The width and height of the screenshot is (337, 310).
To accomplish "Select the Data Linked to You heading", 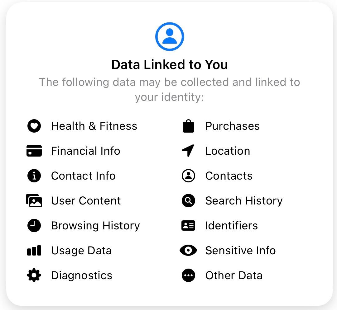I will (170, 65).
